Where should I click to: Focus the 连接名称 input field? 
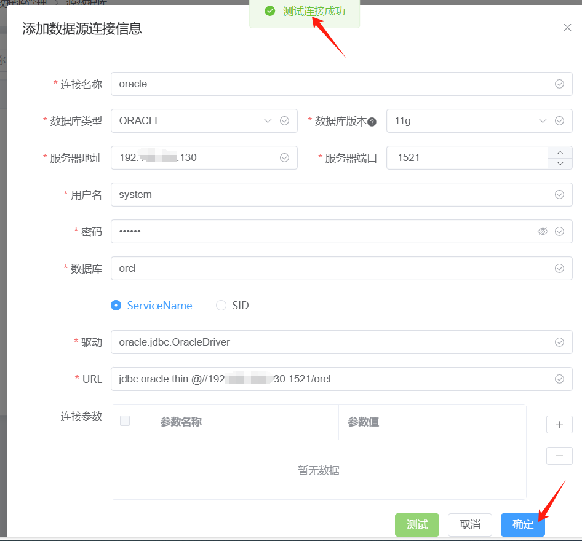341,84
